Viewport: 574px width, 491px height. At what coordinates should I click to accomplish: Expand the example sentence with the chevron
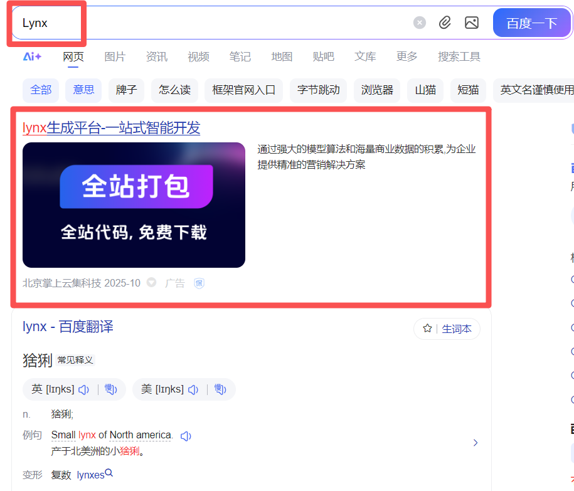(x=476, y=442)
